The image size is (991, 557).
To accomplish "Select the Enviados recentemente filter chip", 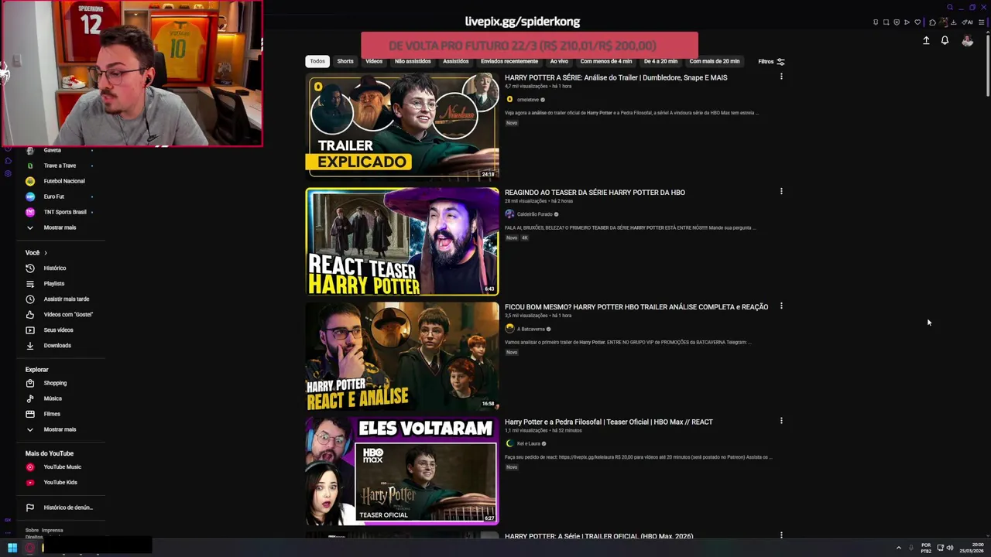I will 509,61.
